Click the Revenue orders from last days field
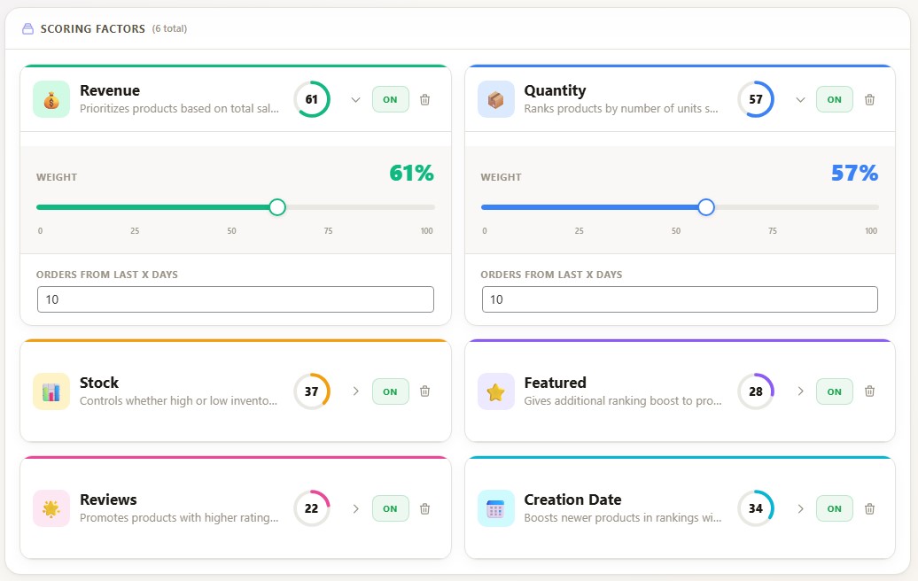This screenshot has width=918, height=581. (235, 299)
